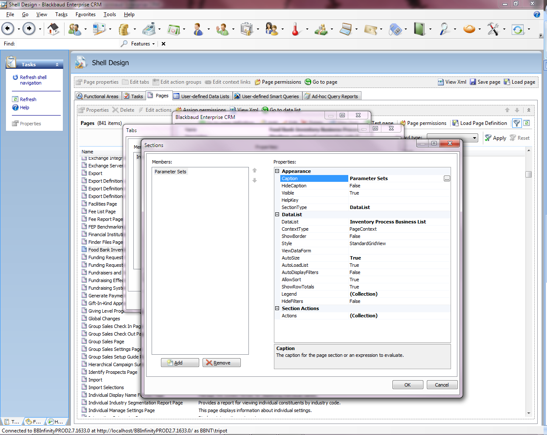This screenshot has width=547, height=435.
Task: Open the Features dropdown in Find bar
Action: click(143, 44)
